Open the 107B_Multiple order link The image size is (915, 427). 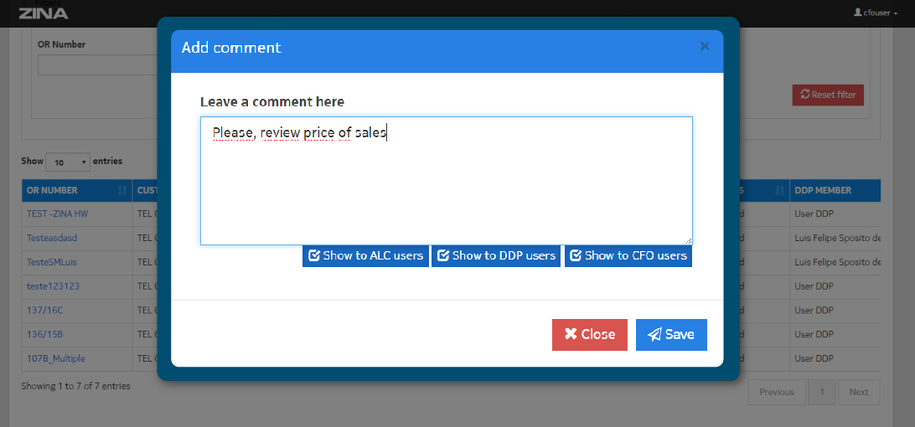(x=55, y=358)
